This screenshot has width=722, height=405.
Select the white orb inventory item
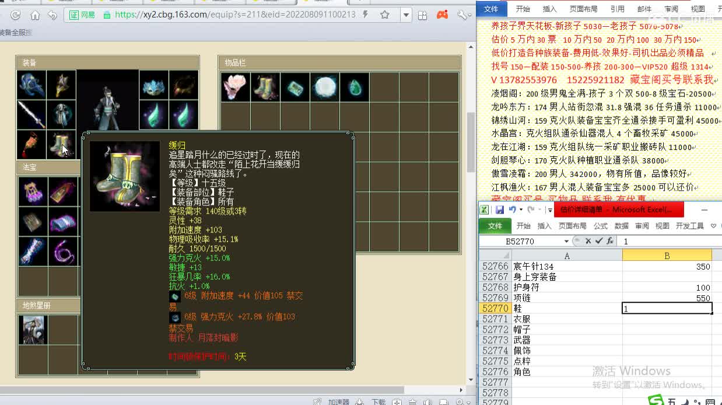pyautogui.click(x=324, y=87)
